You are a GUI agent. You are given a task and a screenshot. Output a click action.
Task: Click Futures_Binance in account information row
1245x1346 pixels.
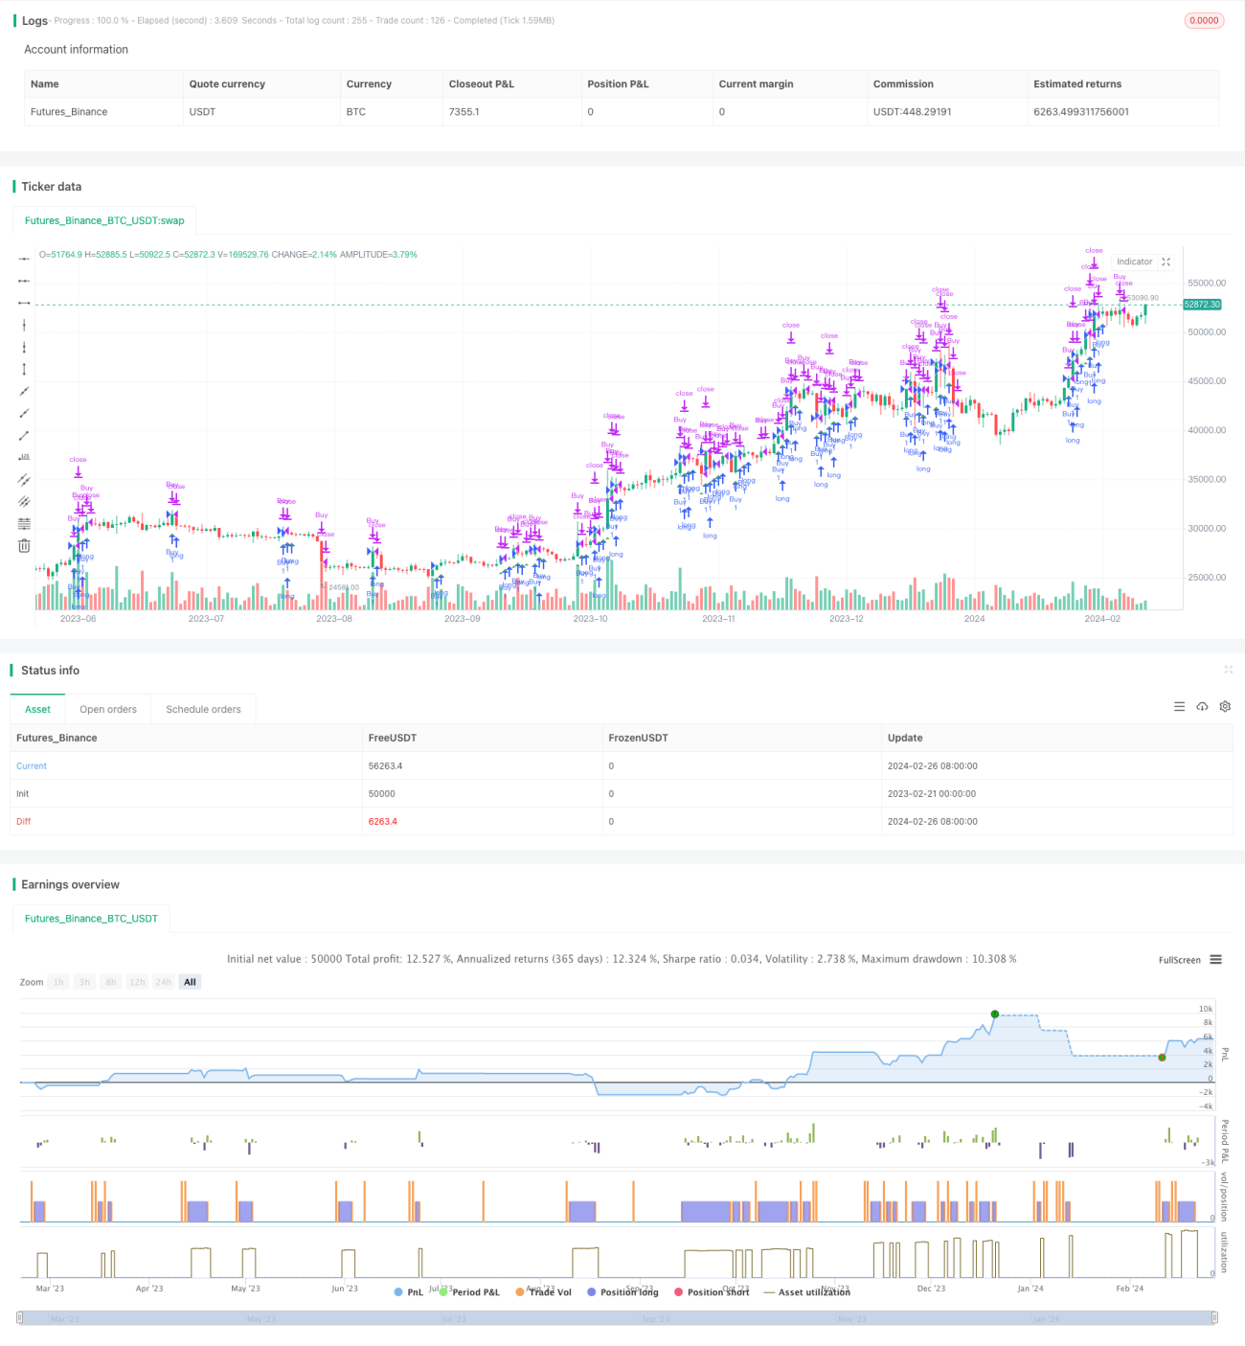coord(69,111)
